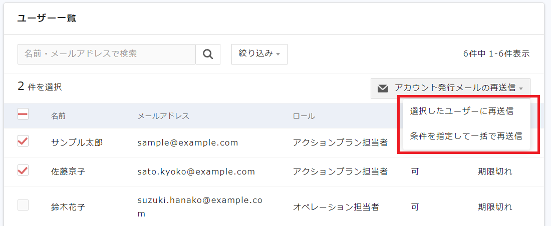Toggle the select-all checkbox in table header
The image size is (551, 226).
tap(23, 114)
